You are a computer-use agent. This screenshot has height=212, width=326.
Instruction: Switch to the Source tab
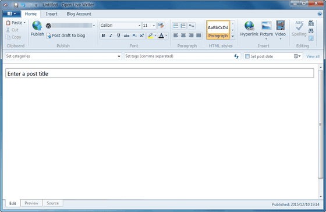click(x=53, y=203)
